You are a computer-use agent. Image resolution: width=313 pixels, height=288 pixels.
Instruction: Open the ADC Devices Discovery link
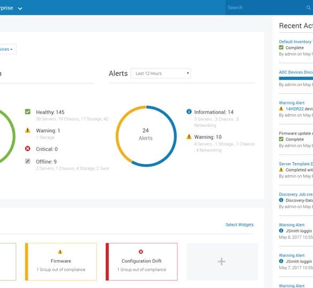[x=296, y=72]
